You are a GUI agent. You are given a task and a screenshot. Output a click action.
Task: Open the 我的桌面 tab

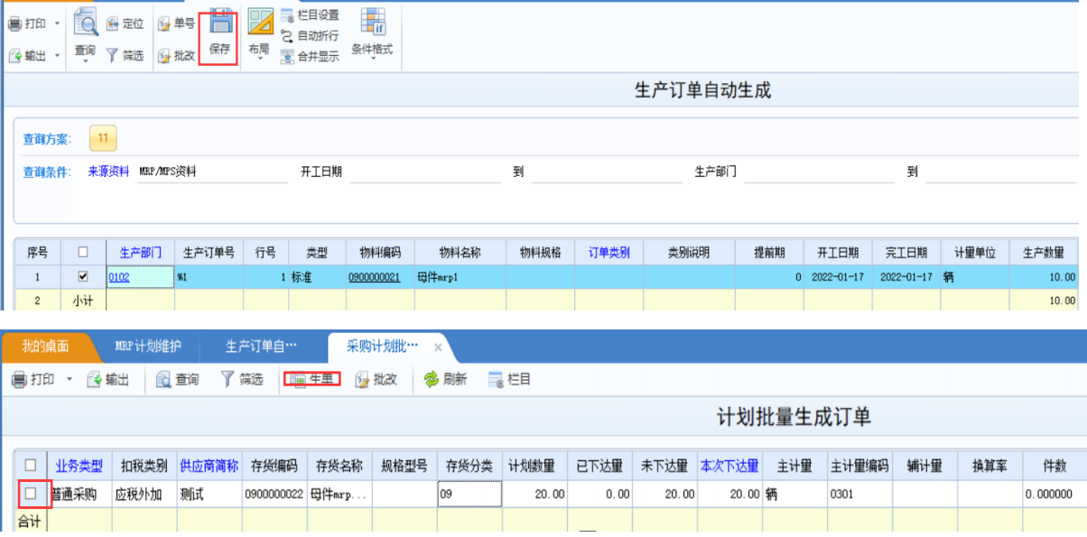(x=45, y=347)
